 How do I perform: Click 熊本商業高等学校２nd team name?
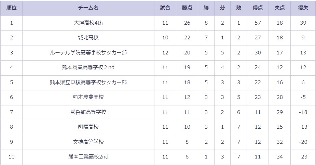88,67
